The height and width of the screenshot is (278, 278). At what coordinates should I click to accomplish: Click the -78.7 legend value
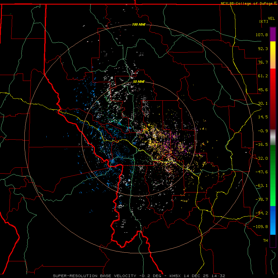tap(262, 200)
